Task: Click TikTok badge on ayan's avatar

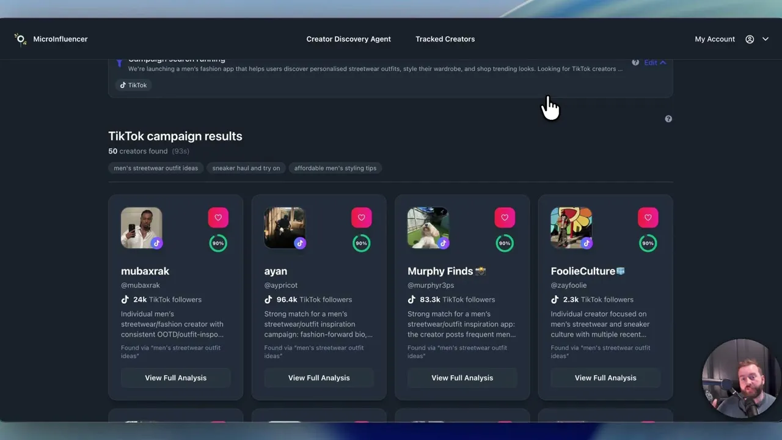Action: [x=300, y=243]
